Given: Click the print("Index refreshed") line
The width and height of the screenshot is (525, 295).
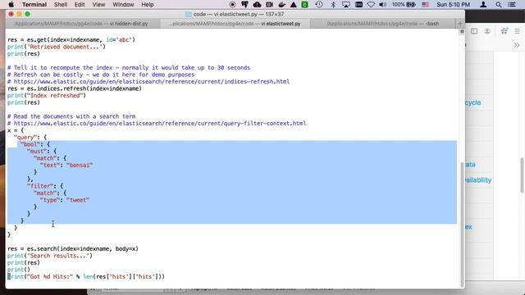Looking at the screenshot, I should (47, 95).
